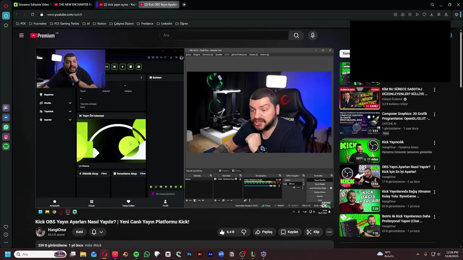Open the LinkedIn bookmark folder

164,23
